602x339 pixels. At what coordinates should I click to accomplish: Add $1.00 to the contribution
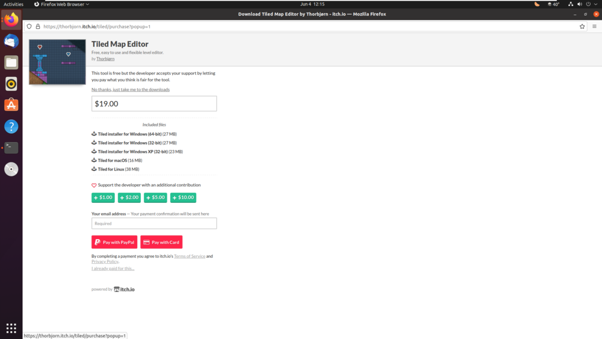click(103, 197)
